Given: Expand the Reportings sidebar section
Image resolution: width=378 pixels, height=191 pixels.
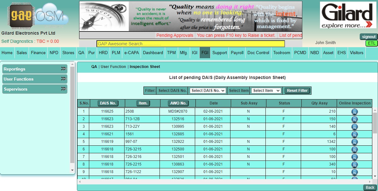Looking at the screenshot, I should pos(35,69).
